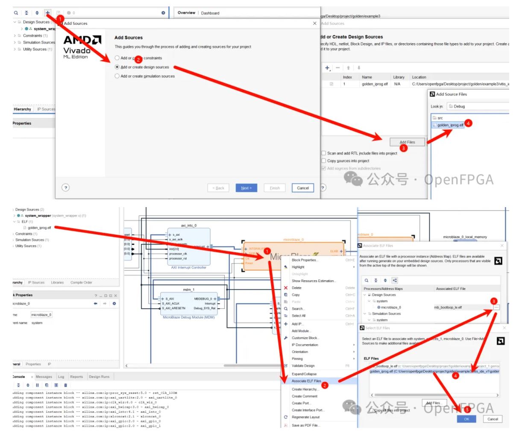Open the Sources panel settings gear
The height and width of the screenshot is (445, 528).
(163, 13)
